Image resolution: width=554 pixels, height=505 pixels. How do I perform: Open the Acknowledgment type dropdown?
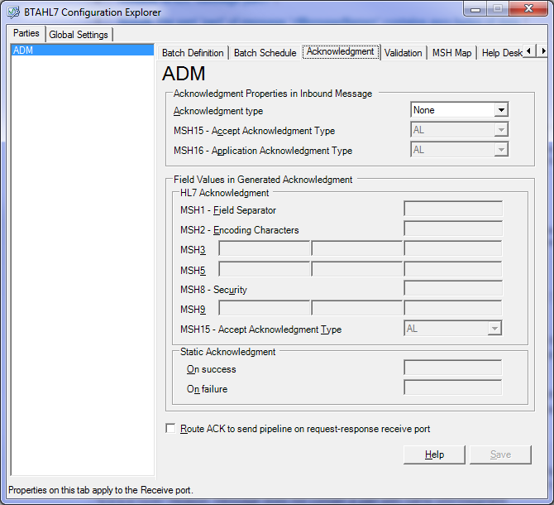coord(501,110)
